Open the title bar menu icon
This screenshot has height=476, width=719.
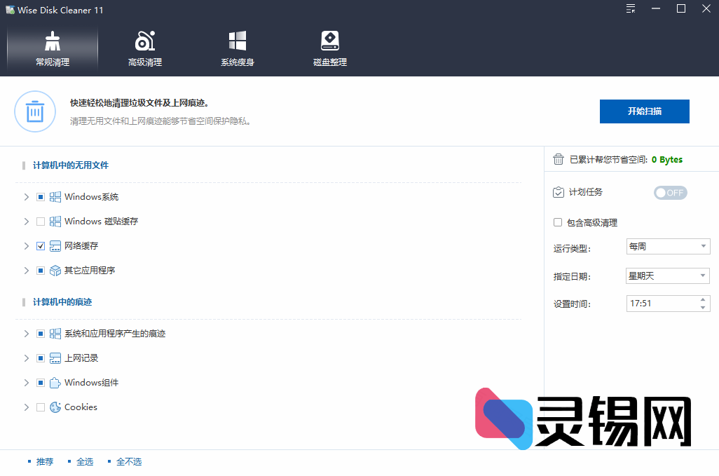coord(630,9)
